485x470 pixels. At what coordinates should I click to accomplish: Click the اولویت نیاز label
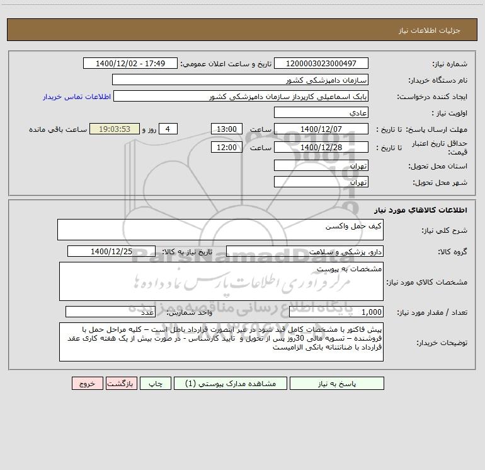[x=450, y=113]
